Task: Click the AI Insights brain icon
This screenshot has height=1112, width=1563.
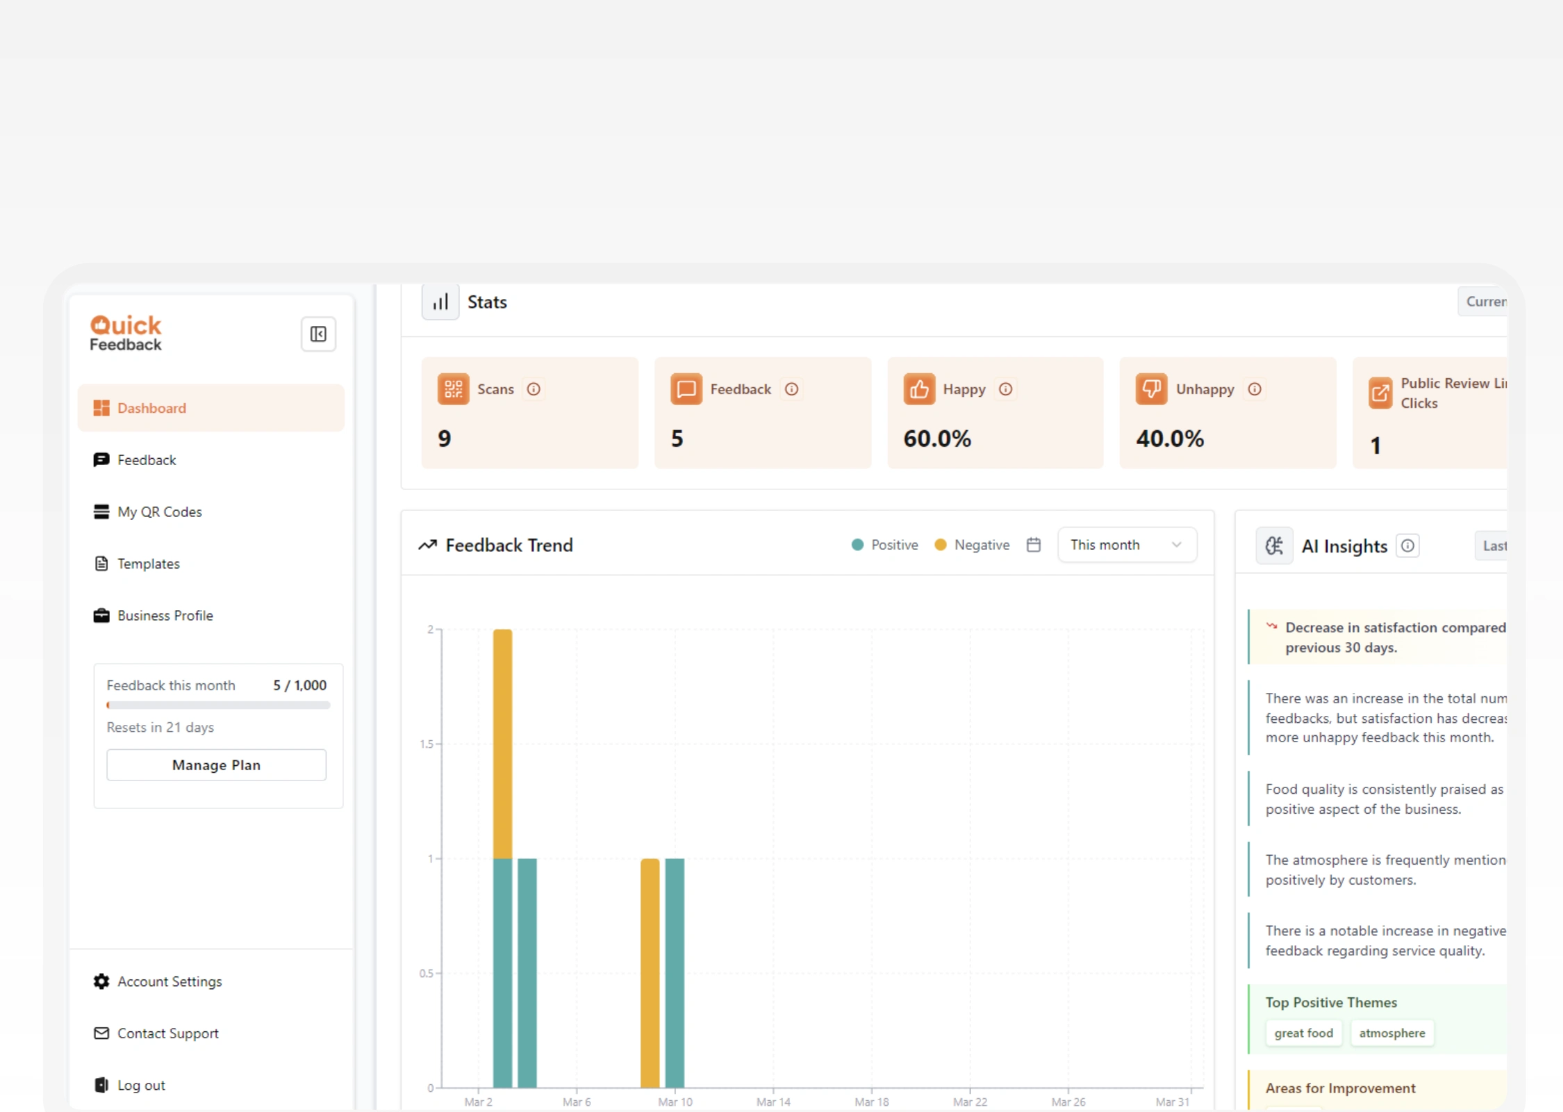Action: (x=1274, y=546)
